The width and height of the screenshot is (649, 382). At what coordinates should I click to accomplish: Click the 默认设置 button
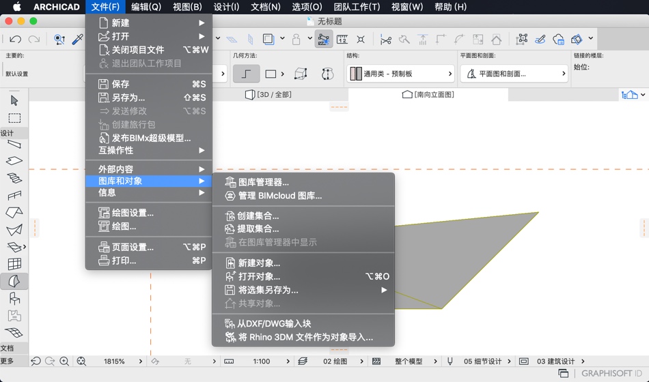16,74
